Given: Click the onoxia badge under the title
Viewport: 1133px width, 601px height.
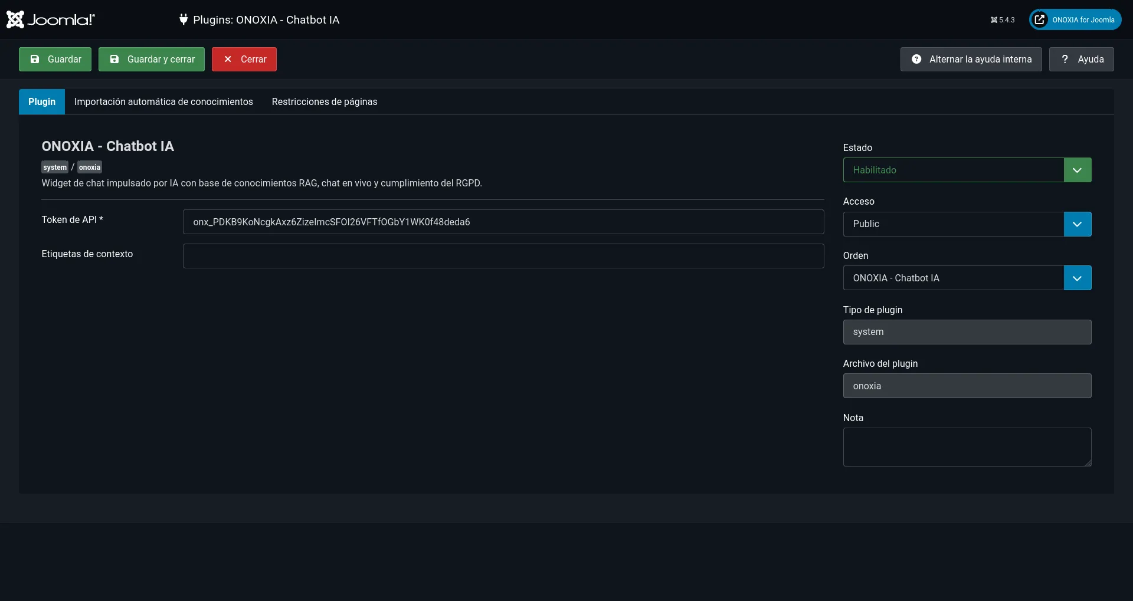Looking at the screenshot, I should click(90, 167).
